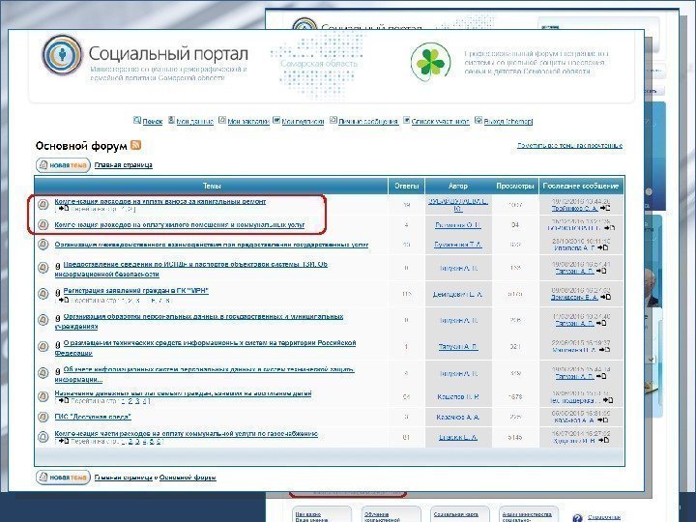Click Социальная карта tile in background window

click(x=456, y=515)
